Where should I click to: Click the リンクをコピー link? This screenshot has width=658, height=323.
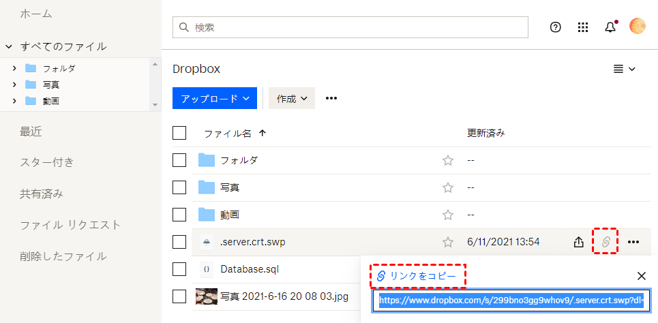point(417,276)
